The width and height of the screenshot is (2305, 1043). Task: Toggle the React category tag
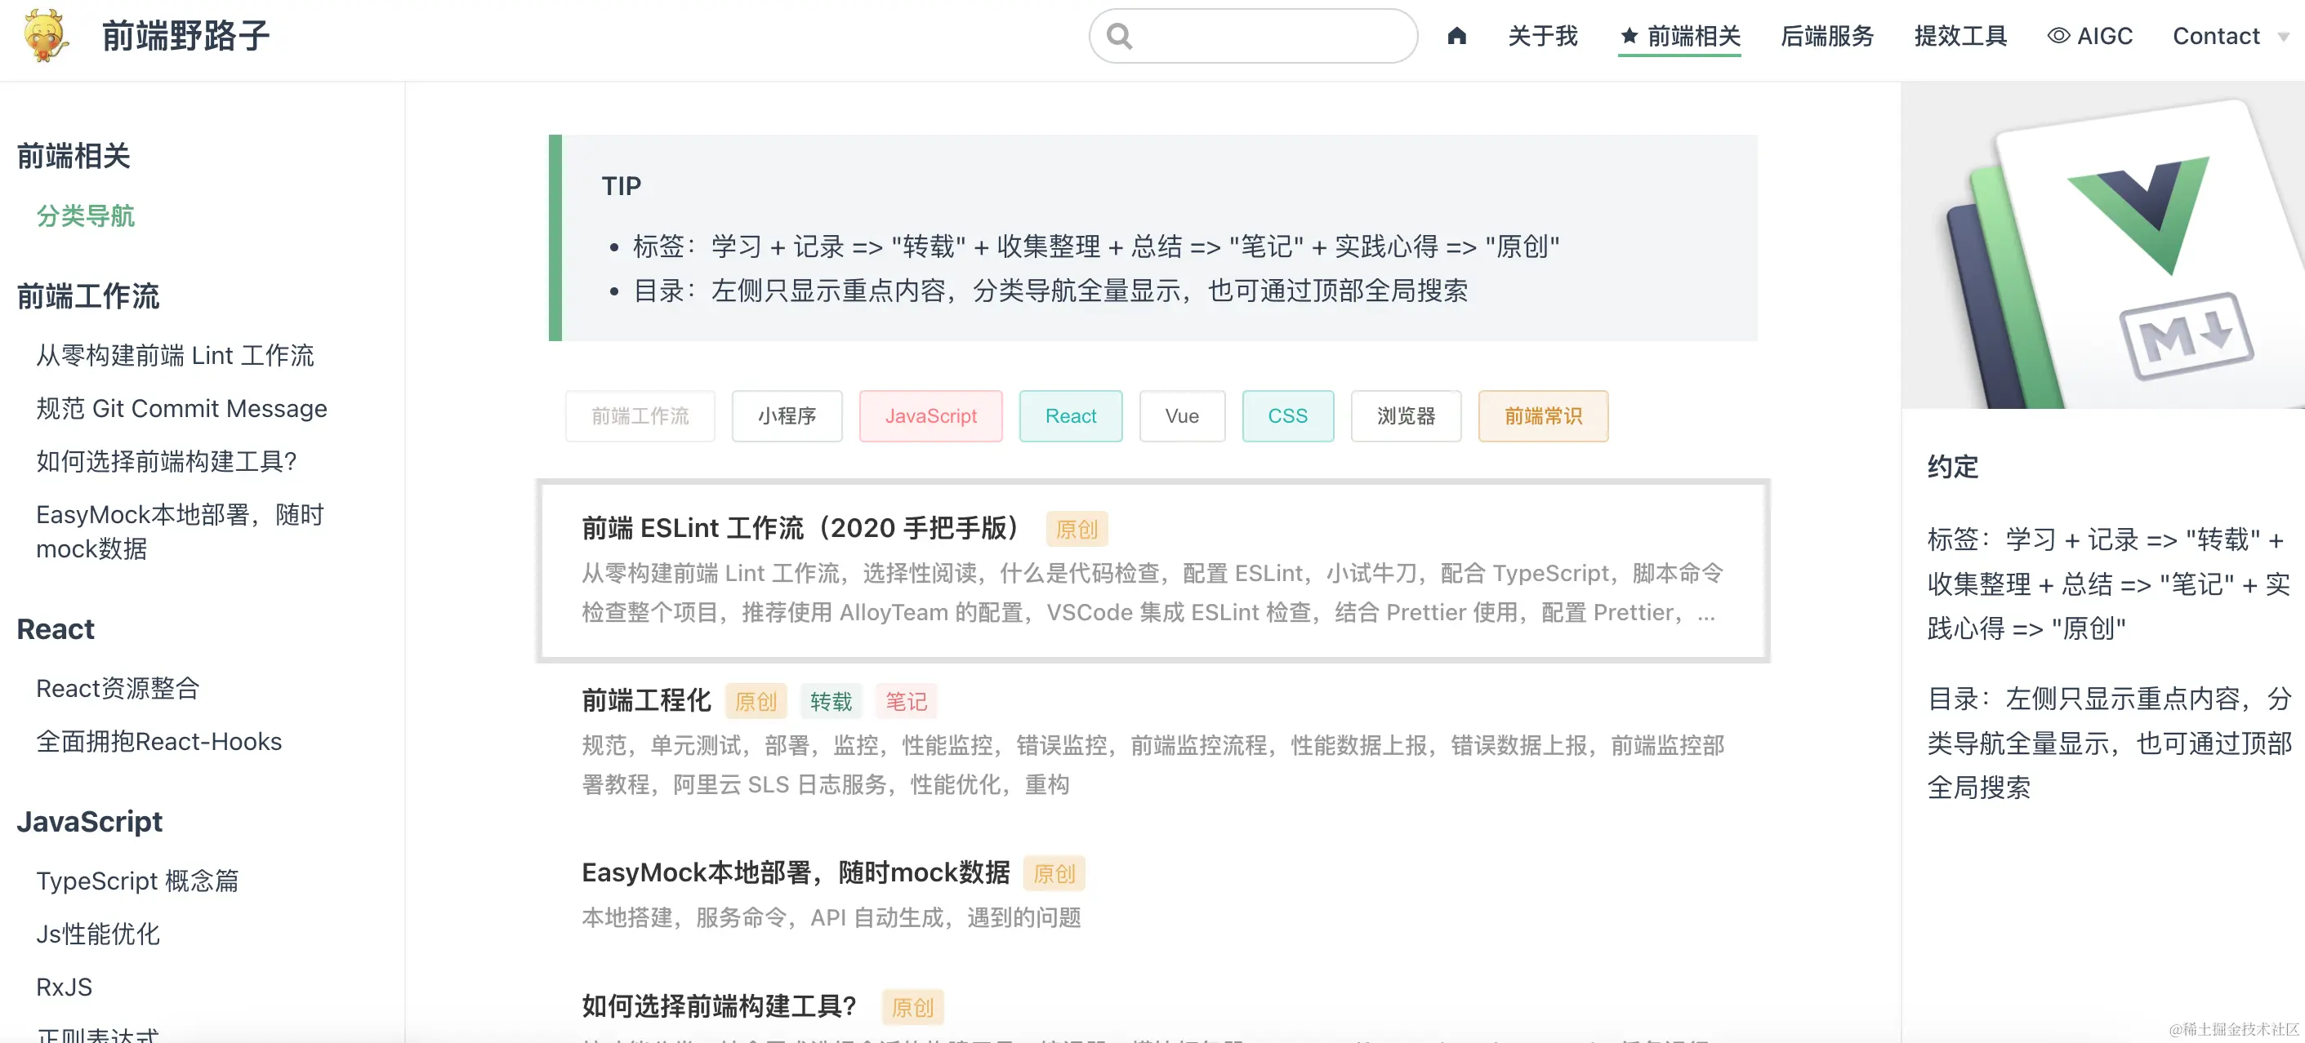point(1070,415)
